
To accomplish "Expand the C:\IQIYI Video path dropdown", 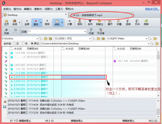I will (x=147, y=39).
